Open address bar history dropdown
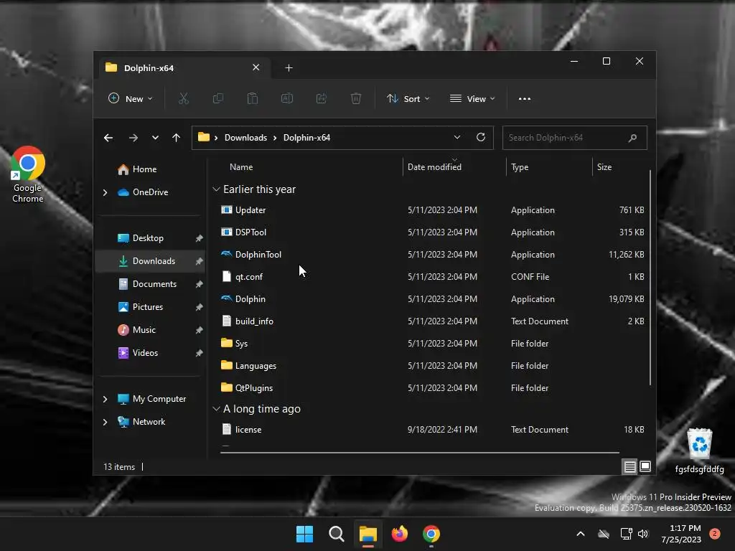Image resolution: width=735 pixels, height=551 pixels. pyautogui.click(x=457, y=137)
